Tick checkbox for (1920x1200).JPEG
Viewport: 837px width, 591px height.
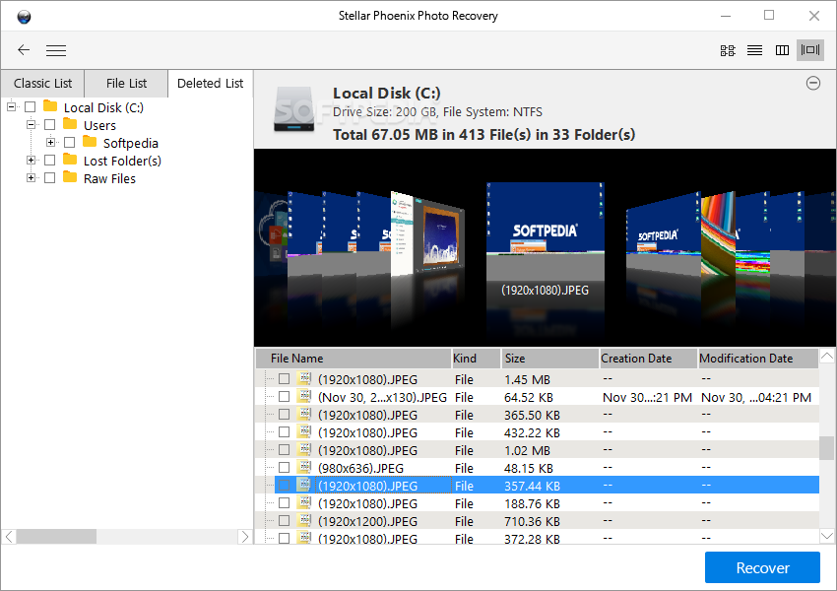tap(284, 520)
